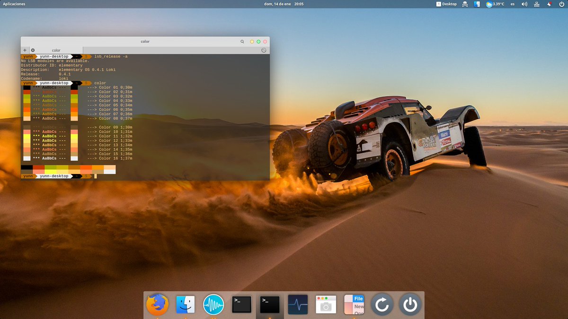The width and height of the screenshot is (568, 319).
Task: Click the "Color 14 1;35m" text
Action: point(115,149)
